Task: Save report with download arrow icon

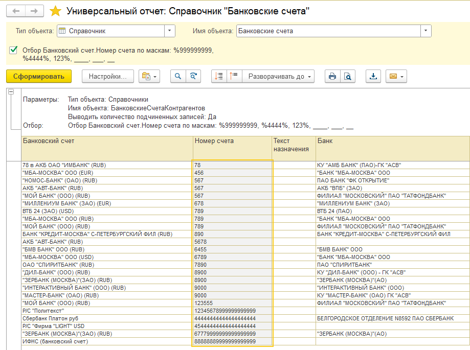Action: (x=373, y=76)
